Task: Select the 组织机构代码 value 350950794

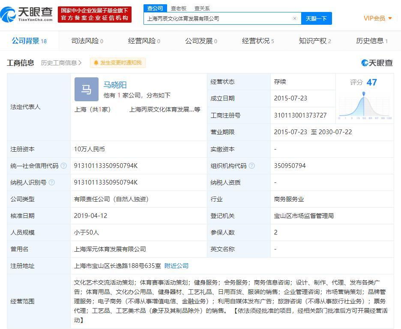Action: point(290,166)
